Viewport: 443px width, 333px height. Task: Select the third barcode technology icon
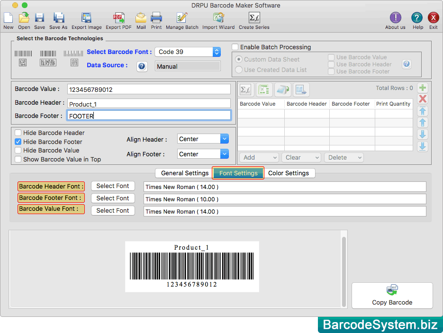(x=73, y=58)
